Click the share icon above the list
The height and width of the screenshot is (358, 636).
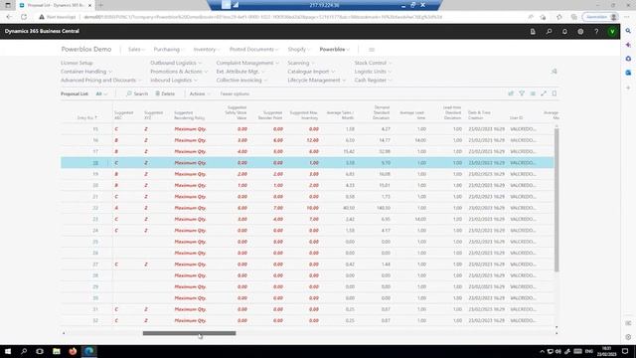point(511,93)
